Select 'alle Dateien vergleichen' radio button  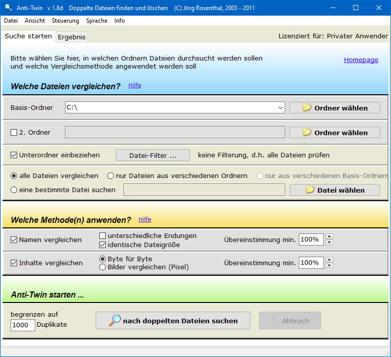pyautogui.click(x=14, y=176)
